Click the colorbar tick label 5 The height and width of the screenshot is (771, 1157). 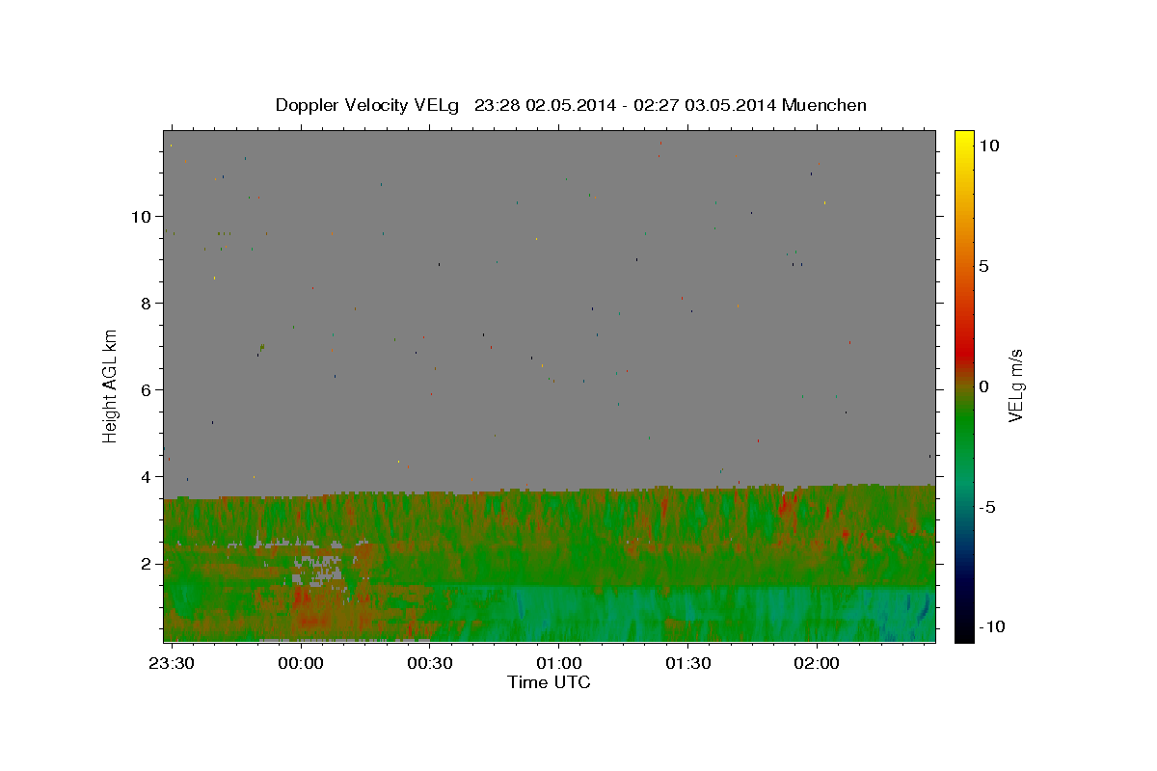tap(983, 266)
